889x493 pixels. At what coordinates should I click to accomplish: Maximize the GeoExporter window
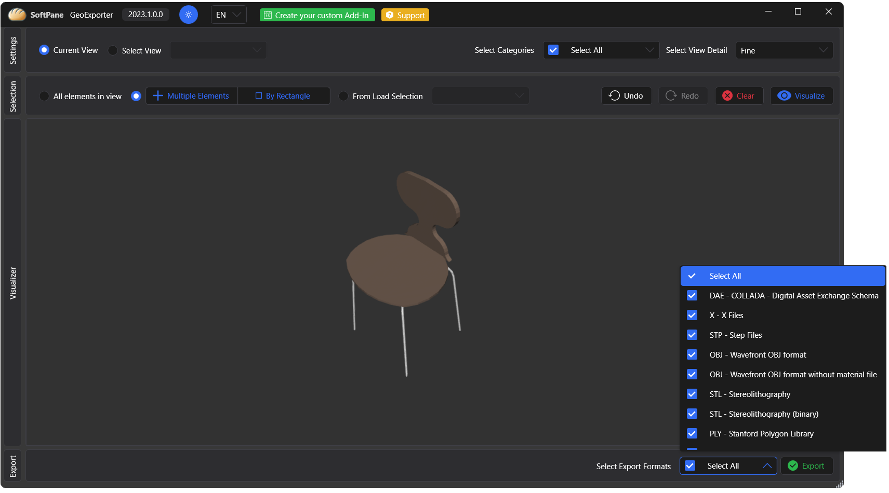(x=798, y=11)
